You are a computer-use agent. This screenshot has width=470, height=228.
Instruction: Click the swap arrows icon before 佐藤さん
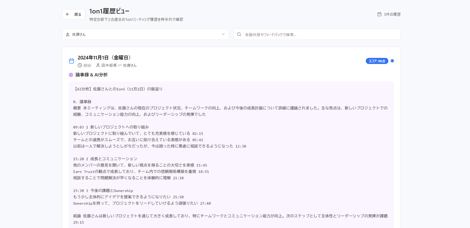pyautogui.click(x=120, y=65)
